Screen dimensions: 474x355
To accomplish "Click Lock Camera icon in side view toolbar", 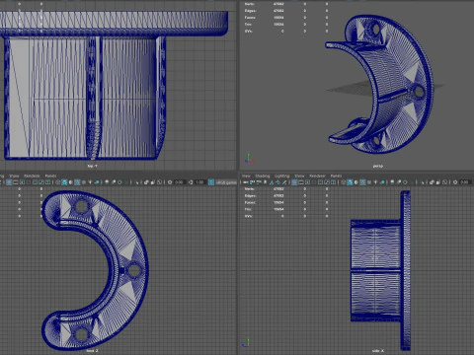I will click(x=252, y=182).
